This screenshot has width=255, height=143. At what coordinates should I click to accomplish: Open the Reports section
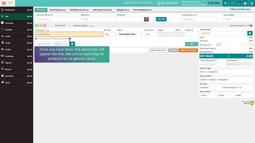pos(16,63)
